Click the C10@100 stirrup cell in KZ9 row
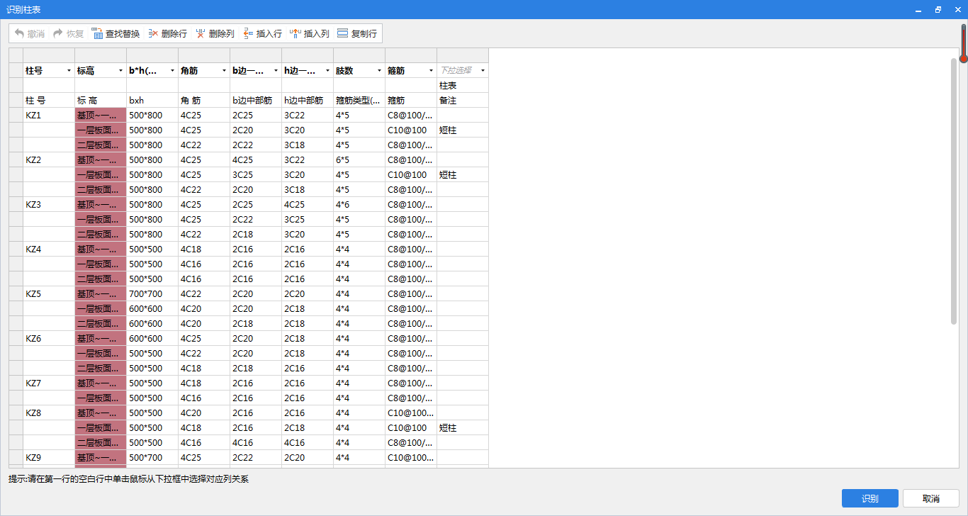 pyautogui.click(x=411, y=457)
